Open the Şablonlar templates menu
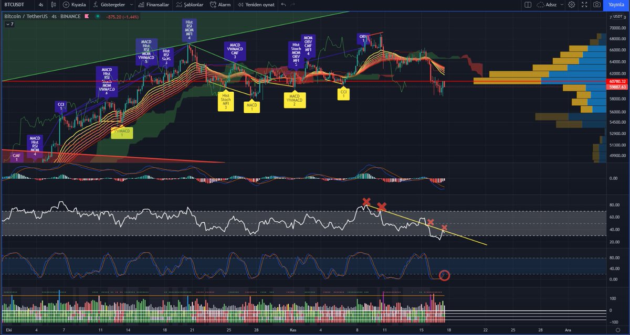The image size is (630, 335). (x=190, y=5)
